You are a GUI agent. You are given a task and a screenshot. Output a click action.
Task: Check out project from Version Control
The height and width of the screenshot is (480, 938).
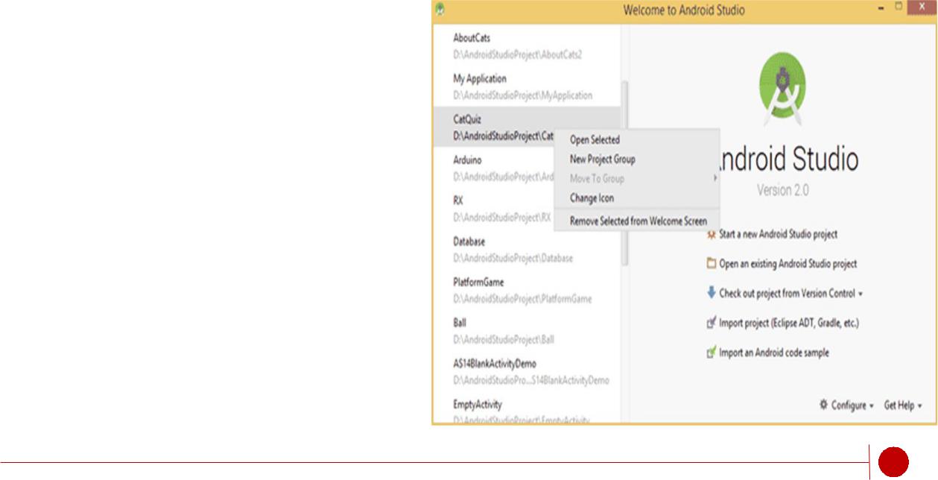[x=787, y=294]
